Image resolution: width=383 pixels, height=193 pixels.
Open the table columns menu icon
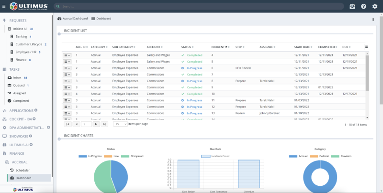pos(366,47)
